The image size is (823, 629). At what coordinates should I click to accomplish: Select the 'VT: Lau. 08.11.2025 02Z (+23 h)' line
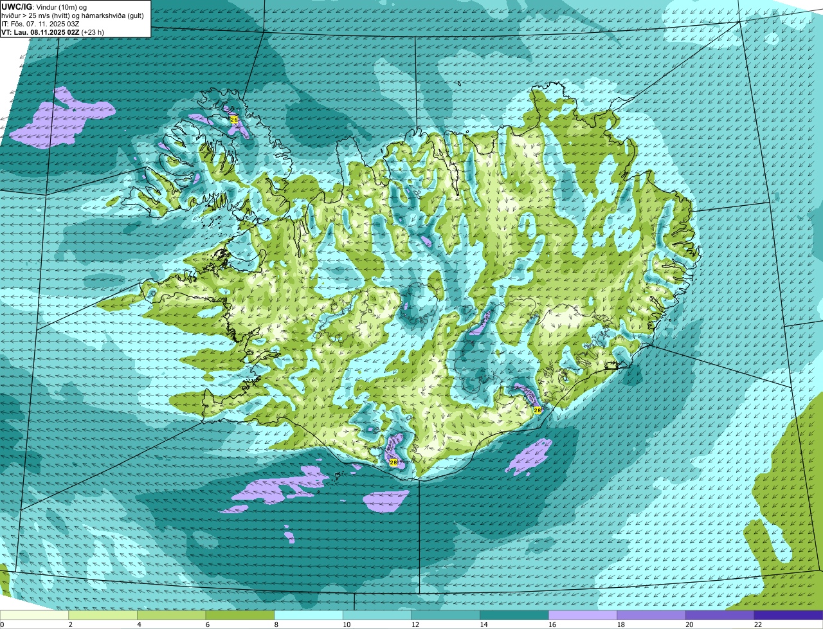tap(53, 32)
